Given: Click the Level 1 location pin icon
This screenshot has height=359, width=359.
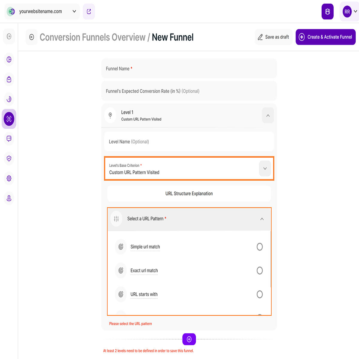Looking at the screenshot, I should pyautogui.click(x=110, y=115).
